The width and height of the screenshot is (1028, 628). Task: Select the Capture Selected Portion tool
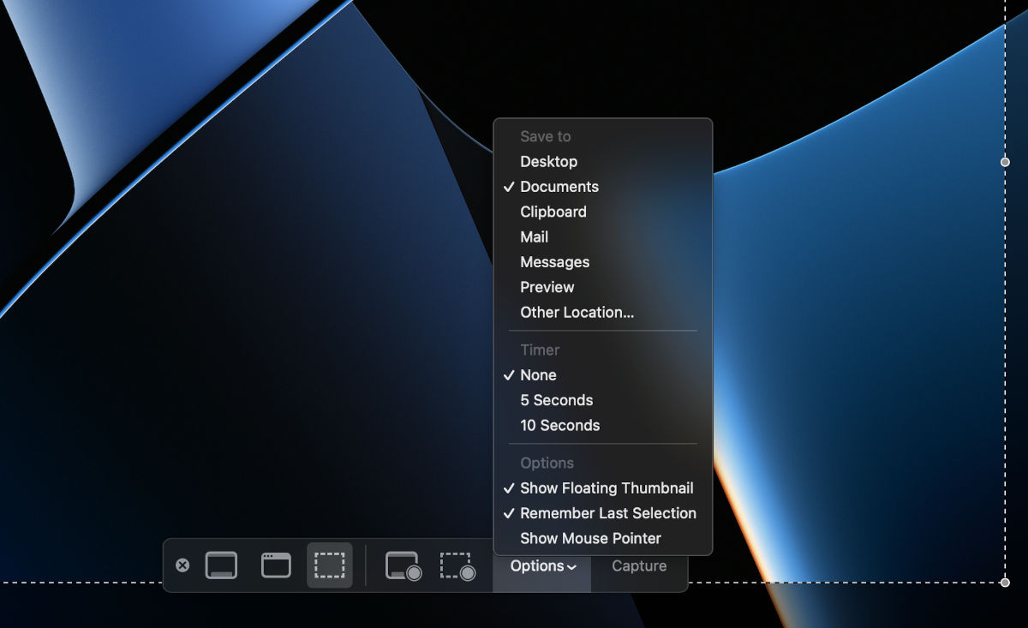tap(329, 565)
